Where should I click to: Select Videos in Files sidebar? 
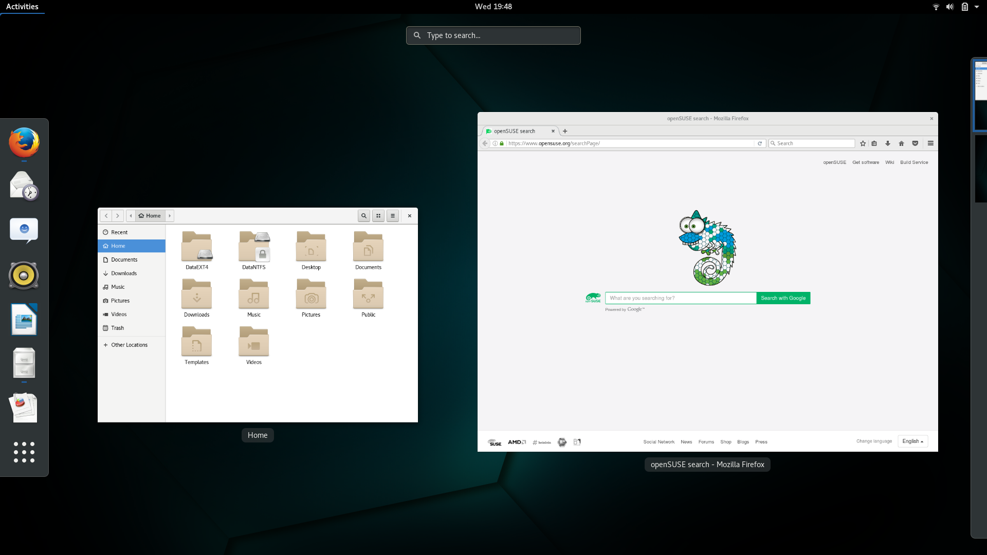pos(132,314)
